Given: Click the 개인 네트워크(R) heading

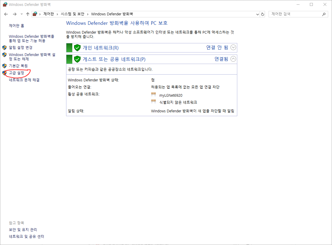Looking at the screenshot, I should click(101, 48).
